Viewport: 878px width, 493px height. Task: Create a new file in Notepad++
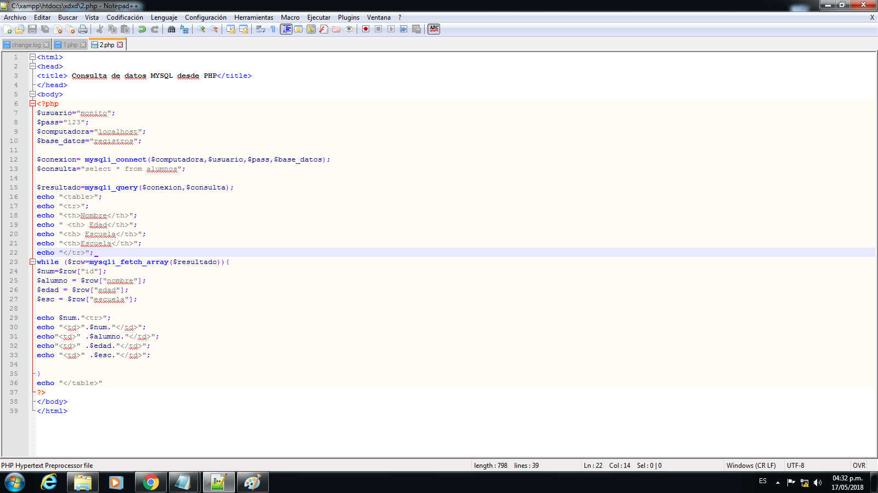click(x=8, y=29)
